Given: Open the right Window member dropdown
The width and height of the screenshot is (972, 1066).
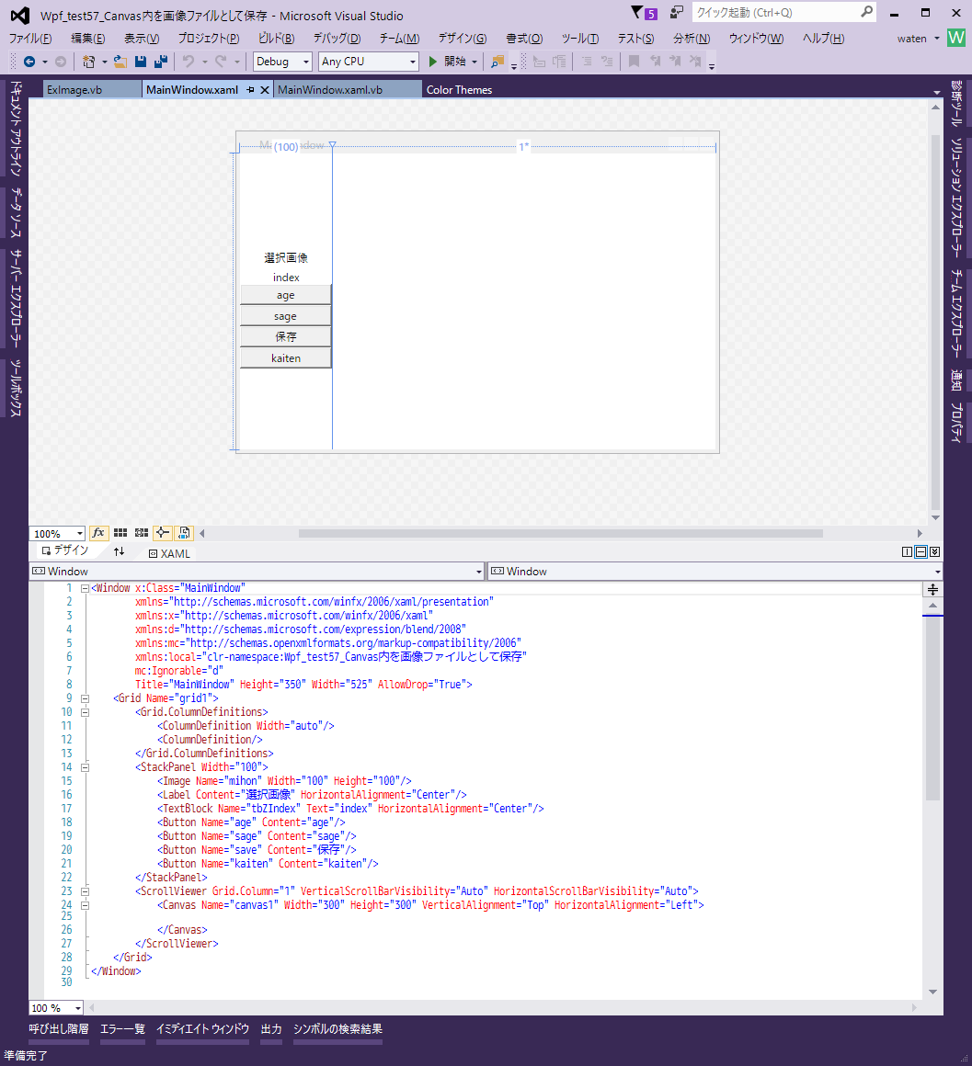Looking at the screenshot, I should (715, 572).
